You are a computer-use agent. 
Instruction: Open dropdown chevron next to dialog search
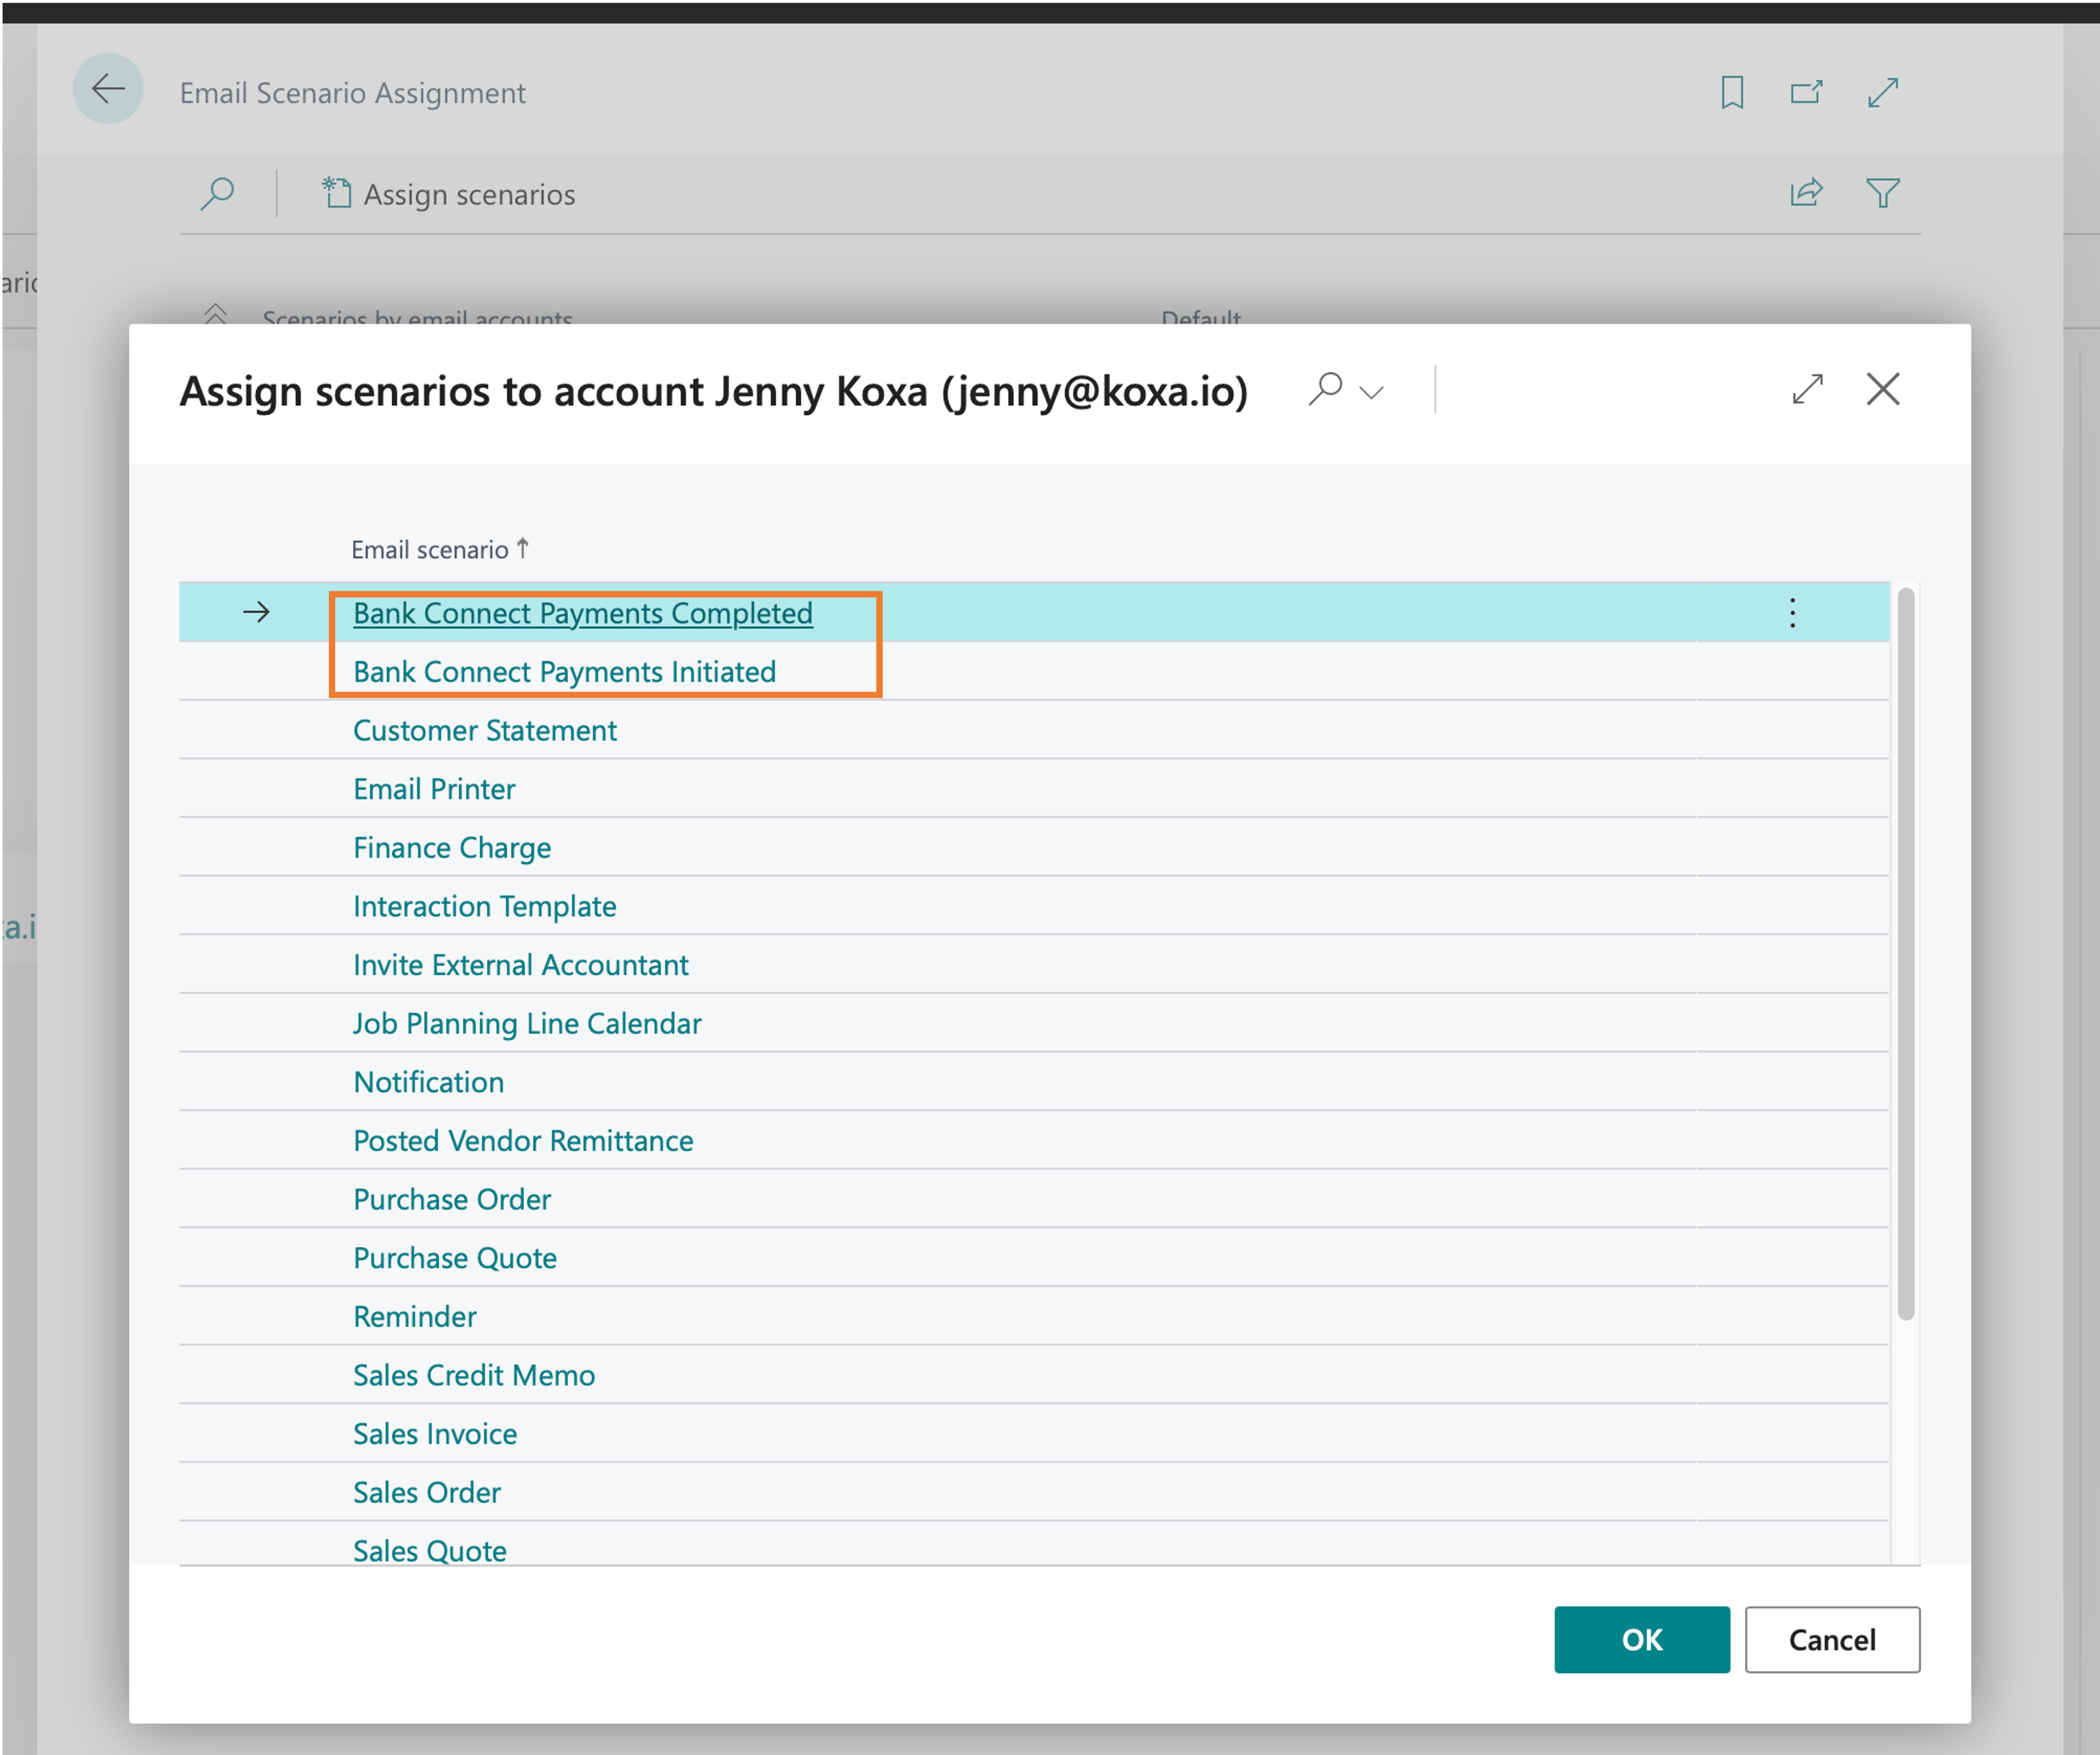point(1372,392)
